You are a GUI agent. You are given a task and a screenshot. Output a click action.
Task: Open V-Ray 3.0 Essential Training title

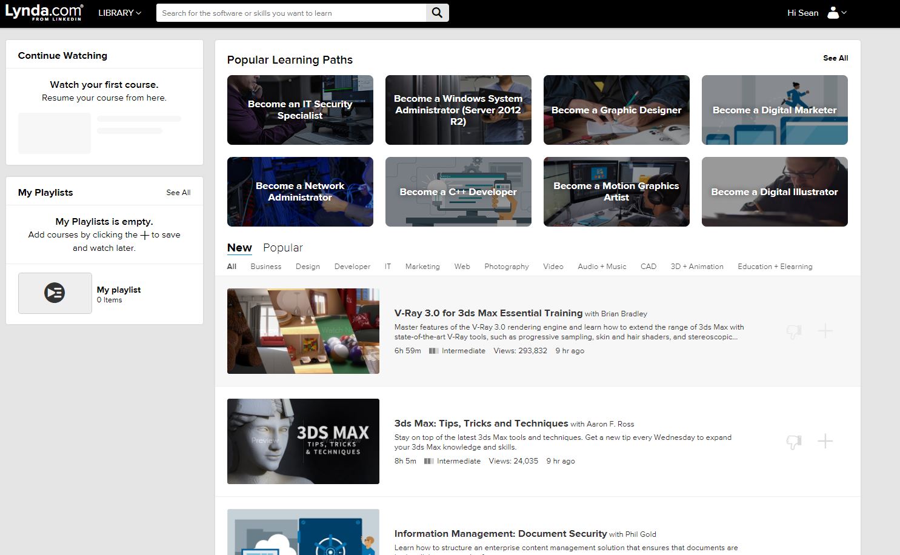pos(488,313)
